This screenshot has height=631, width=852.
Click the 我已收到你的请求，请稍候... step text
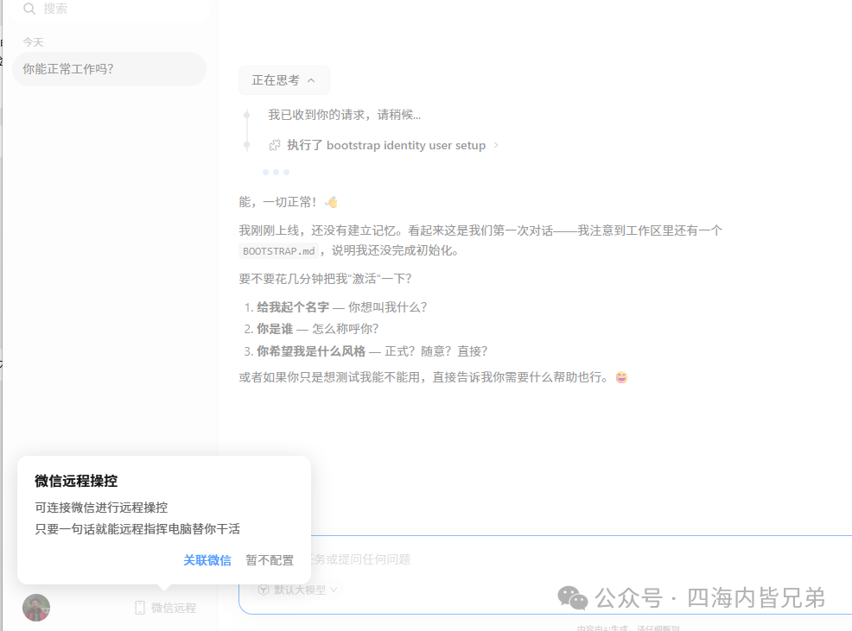pos(345,115)
